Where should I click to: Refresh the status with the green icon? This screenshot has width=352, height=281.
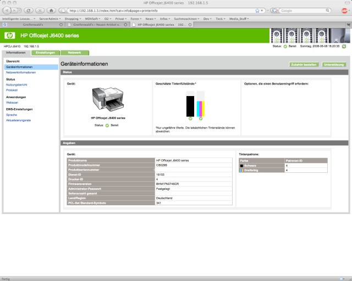click(x=344, y=47)
